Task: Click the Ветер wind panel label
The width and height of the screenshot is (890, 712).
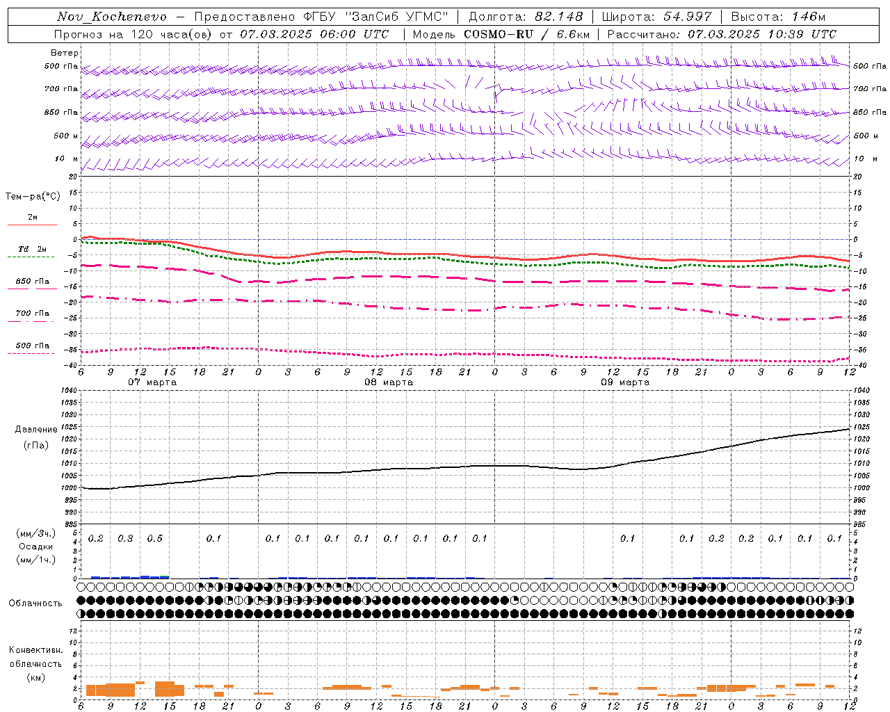Action: point(65,53)
